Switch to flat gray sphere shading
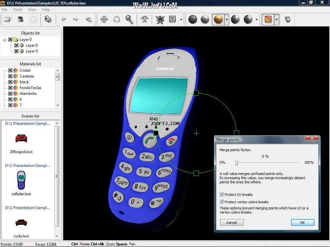This screenshot has height=247, width=330. (205, 19)
